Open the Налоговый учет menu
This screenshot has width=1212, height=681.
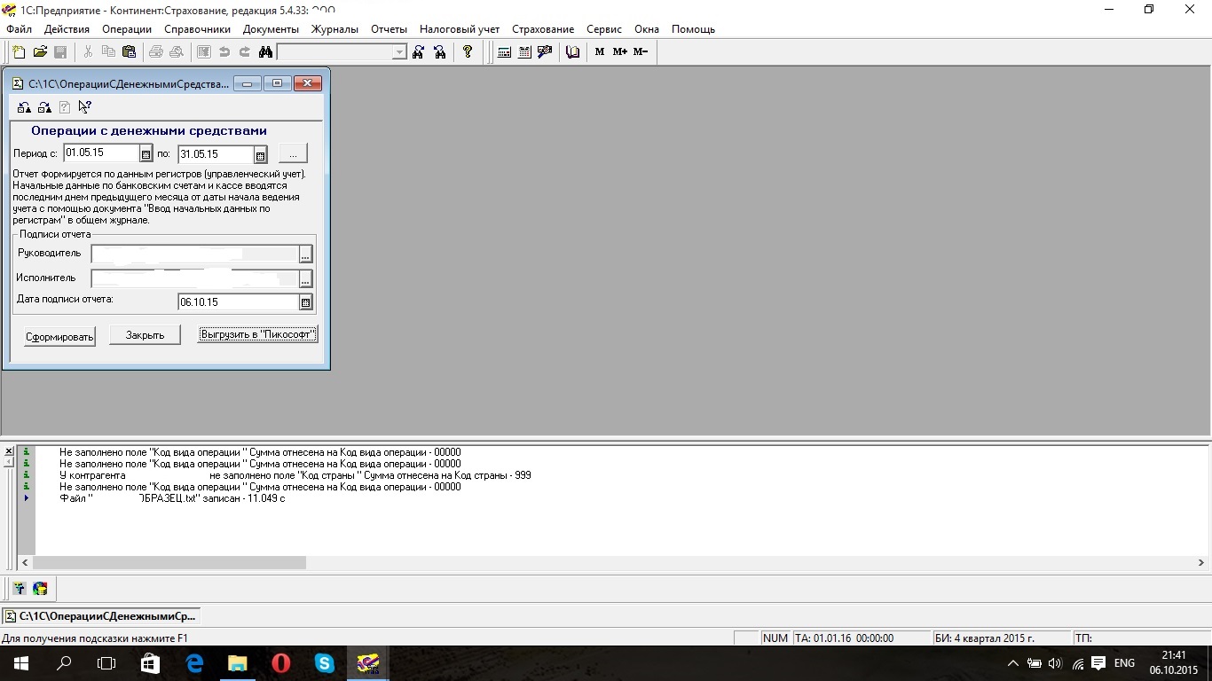click(460, 29)
